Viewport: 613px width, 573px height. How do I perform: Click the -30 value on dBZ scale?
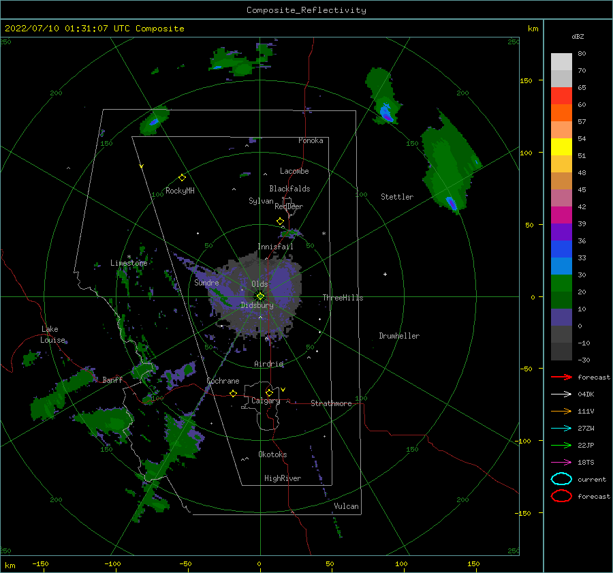pos(584,360)
